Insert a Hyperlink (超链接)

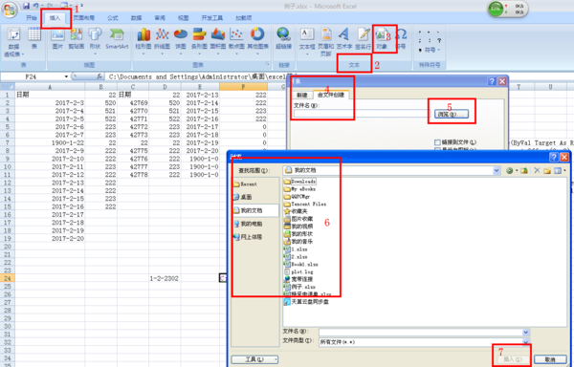pos(283,38)
